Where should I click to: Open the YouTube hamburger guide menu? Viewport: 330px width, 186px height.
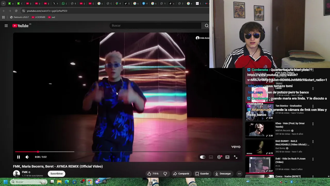(6, 26)
